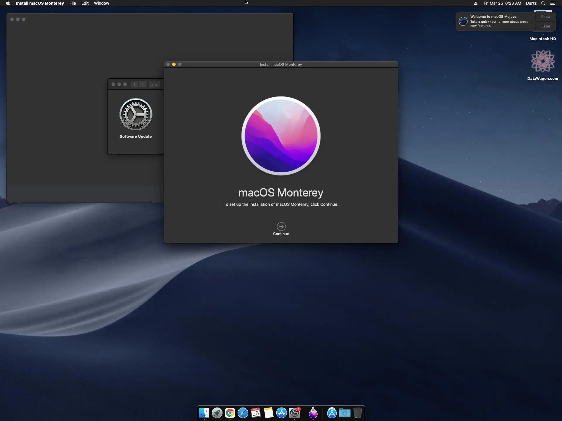Open the Window menu
The height and width of the screenshot is (421, 562).
pos(101,3)
